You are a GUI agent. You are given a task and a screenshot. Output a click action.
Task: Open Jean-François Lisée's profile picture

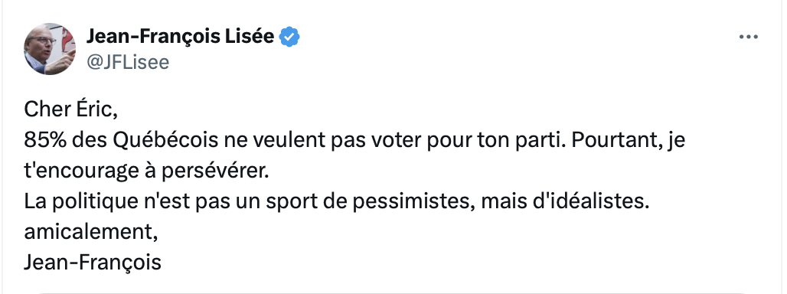50,49
